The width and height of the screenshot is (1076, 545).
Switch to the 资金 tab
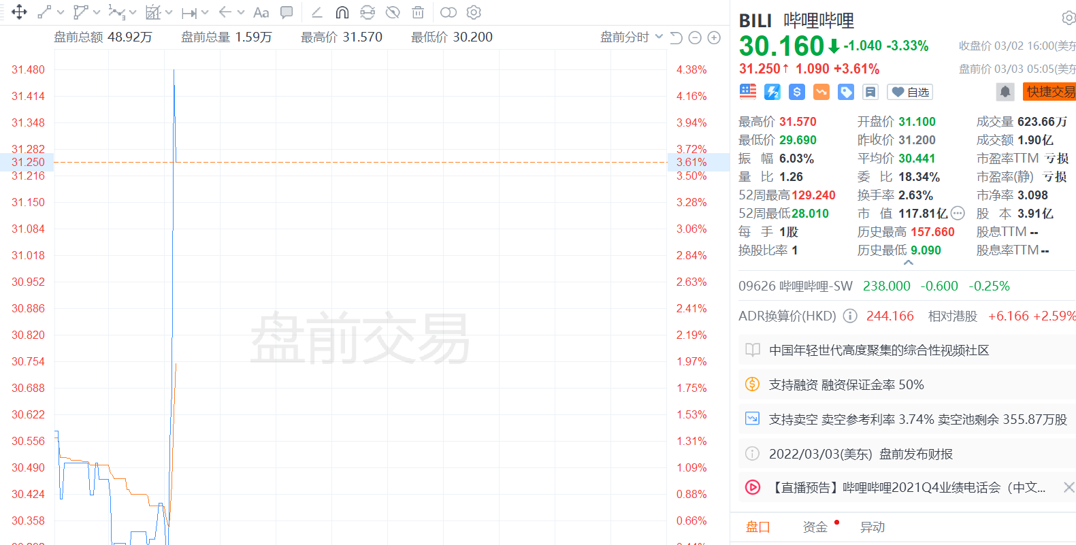point(815,527)
